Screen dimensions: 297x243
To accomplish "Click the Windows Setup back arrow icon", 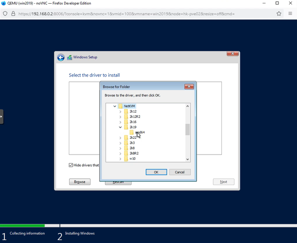I will pyautogui.click(x=61, y=57).
